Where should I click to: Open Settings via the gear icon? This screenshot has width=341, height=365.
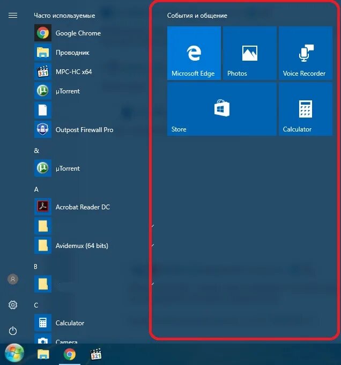[13, 305]
